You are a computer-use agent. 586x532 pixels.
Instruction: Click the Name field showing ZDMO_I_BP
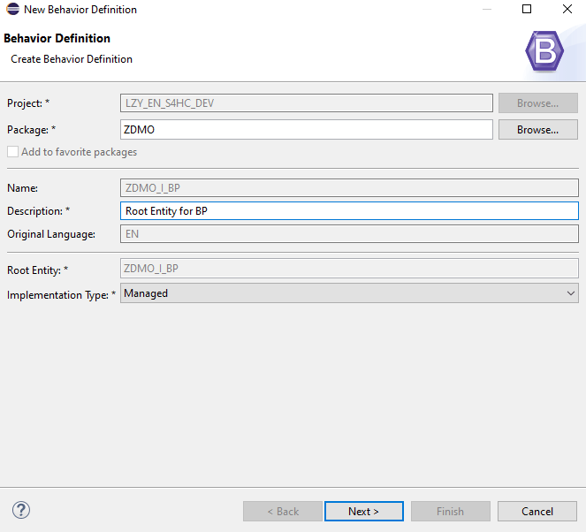(348, 187)
